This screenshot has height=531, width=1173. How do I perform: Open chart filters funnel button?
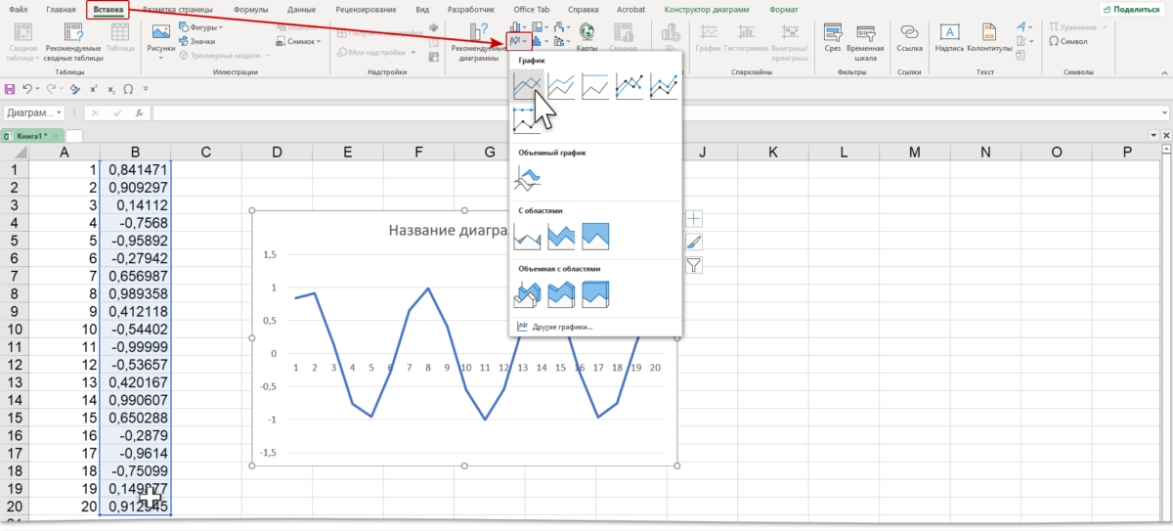pyautogui.click(x=694, y=264)
